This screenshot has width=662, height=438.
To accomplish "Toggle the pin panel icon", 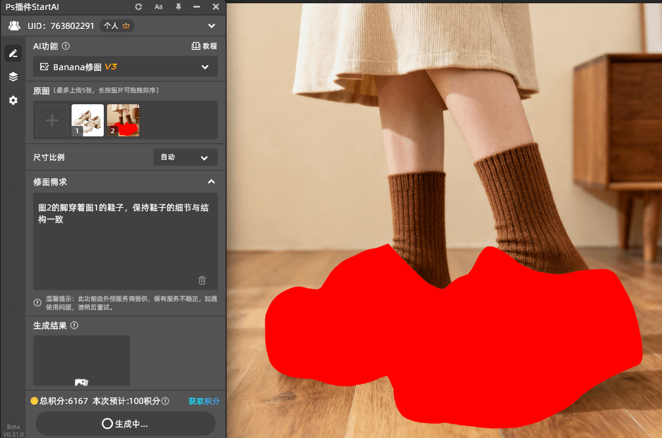I will pos(178,7).
